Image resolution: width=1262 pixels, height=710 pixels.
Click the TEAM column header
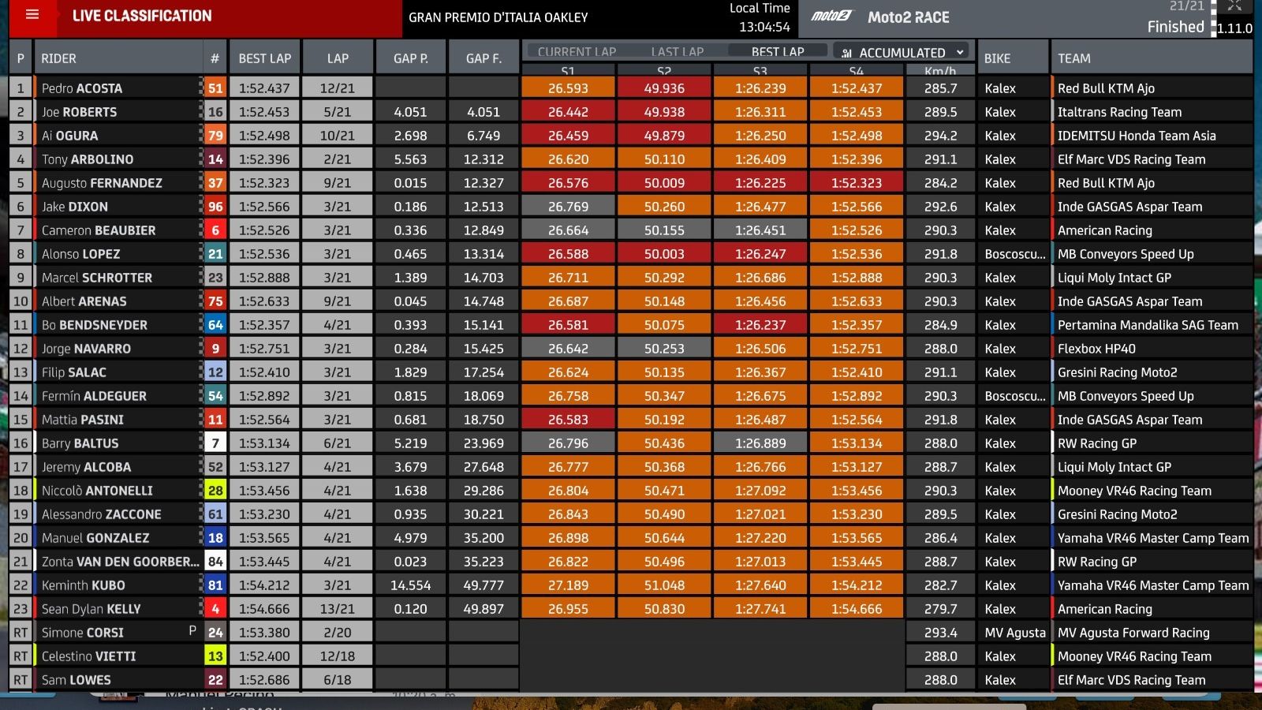pyautogui.click(x=1075, y=57)
